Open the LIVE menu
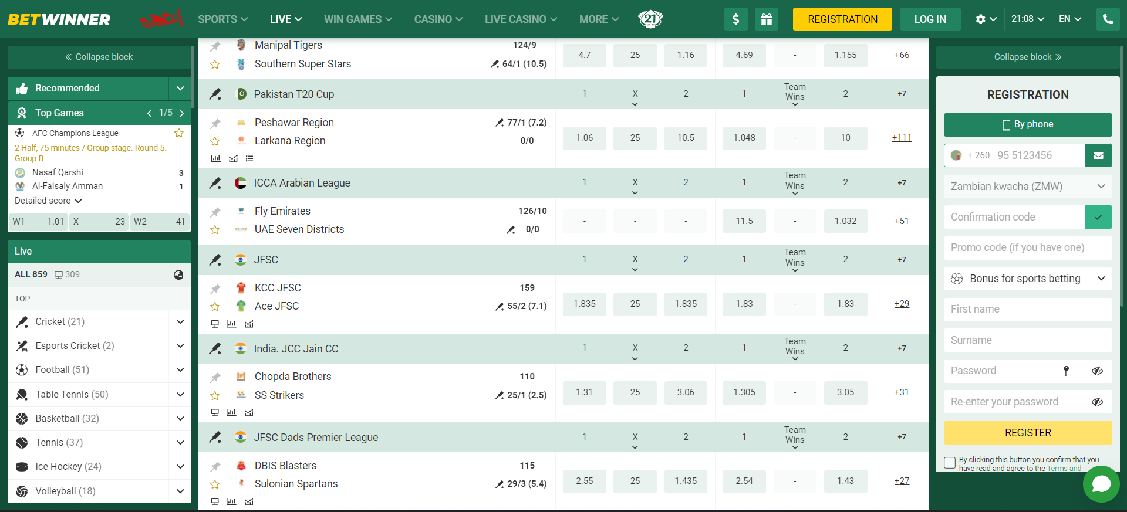The image size is (1127, 512). tap(286, 19)
